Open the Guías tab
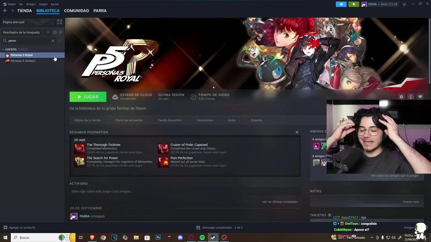Image resolution: width=431 pixels, height=242 pixels. pyautogui.click(x=232, y=120)
